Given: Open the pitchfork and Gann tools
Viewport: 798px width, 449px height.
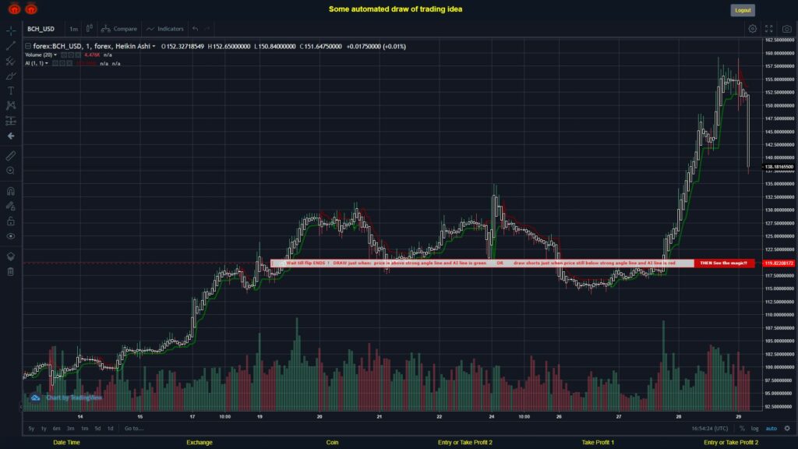Looking at the screenshot, I should [x=11, y=61].
